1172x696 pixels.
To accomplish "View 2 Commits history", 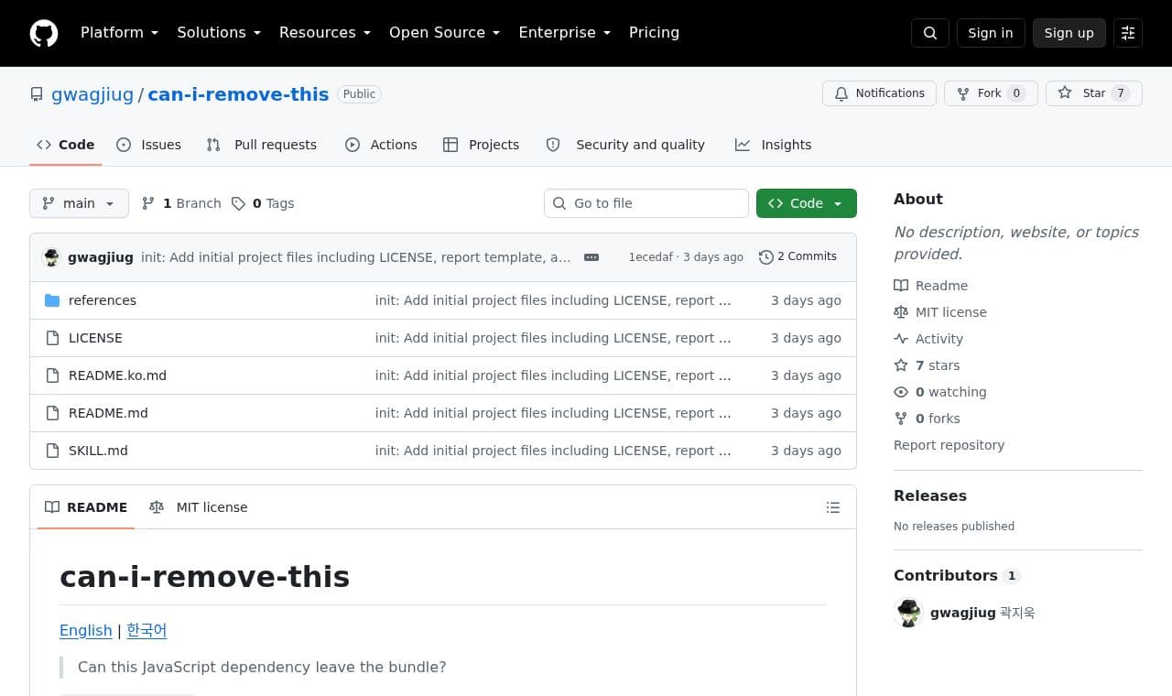I will coord(798,256).
